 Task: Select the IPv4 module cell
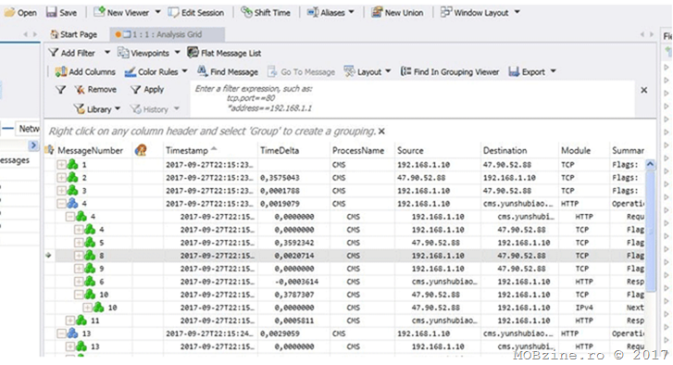tap(584, 308)
